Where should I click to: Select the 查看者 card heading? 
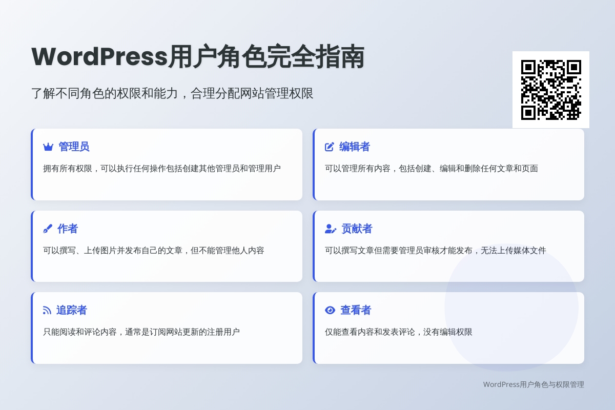[356, 311]
